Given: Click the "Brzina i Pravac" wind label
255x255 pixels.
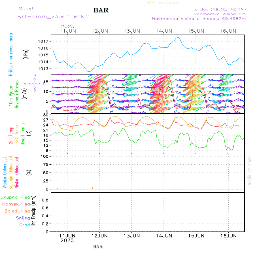Looking at the screenshot, I should pos(17,94).
